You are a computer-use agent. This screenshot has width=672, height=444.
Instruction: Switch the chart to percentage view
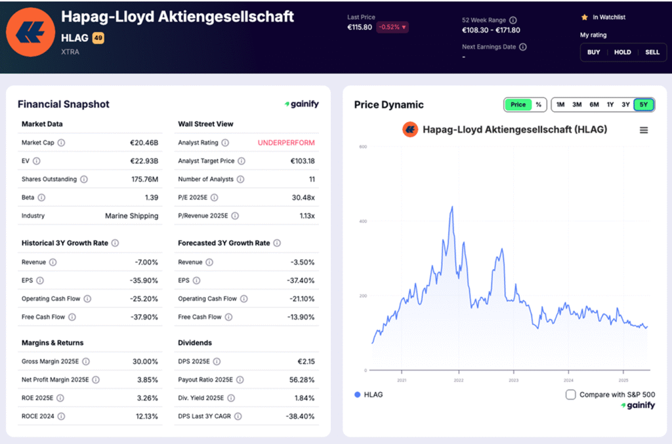[x=540, y=104]
